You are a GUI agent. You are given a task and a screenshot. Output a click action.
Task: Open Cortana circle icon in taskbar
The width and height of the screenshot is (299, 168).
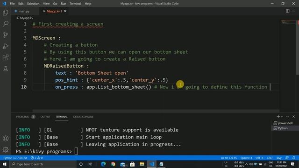click(81, 164)
